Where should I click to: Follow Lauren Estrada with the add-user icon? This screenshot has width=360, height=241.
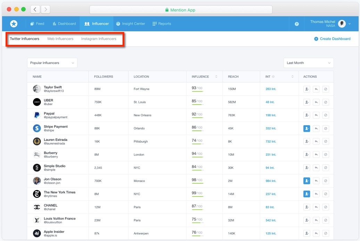coord(307,142)
